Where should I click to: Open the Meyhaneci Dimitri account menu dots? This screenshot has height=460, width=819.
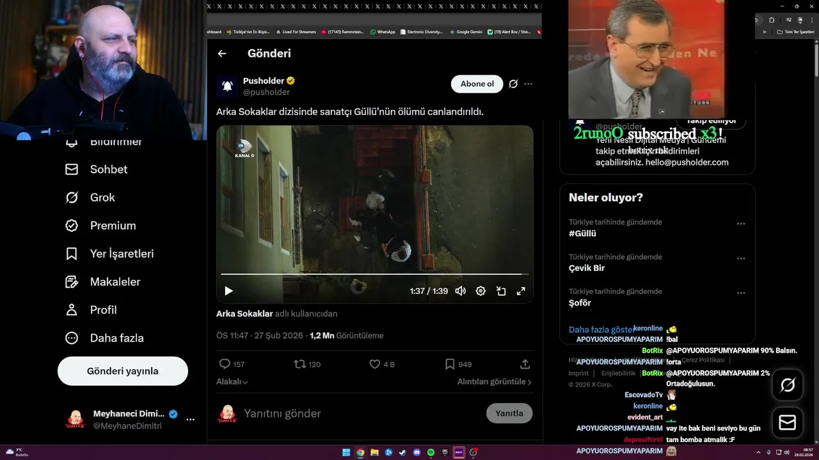tap(190, 420)
